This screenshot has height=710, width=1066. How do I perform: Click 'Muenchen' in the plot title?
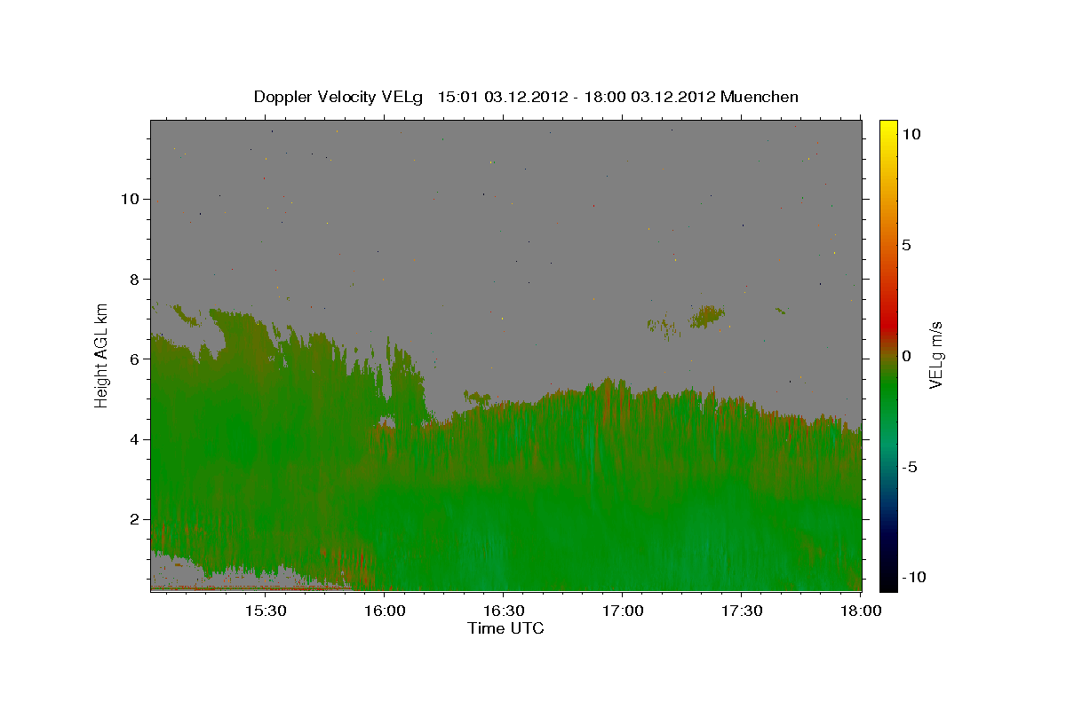click(760, 97)
